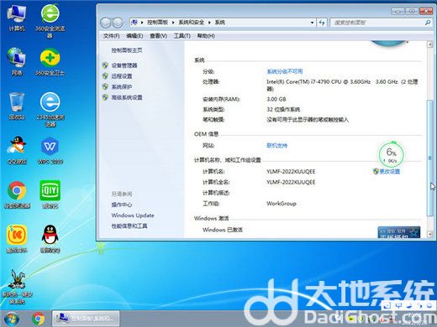Open the 编辑(E) menu
437x327 pixels.
(134, 36)
